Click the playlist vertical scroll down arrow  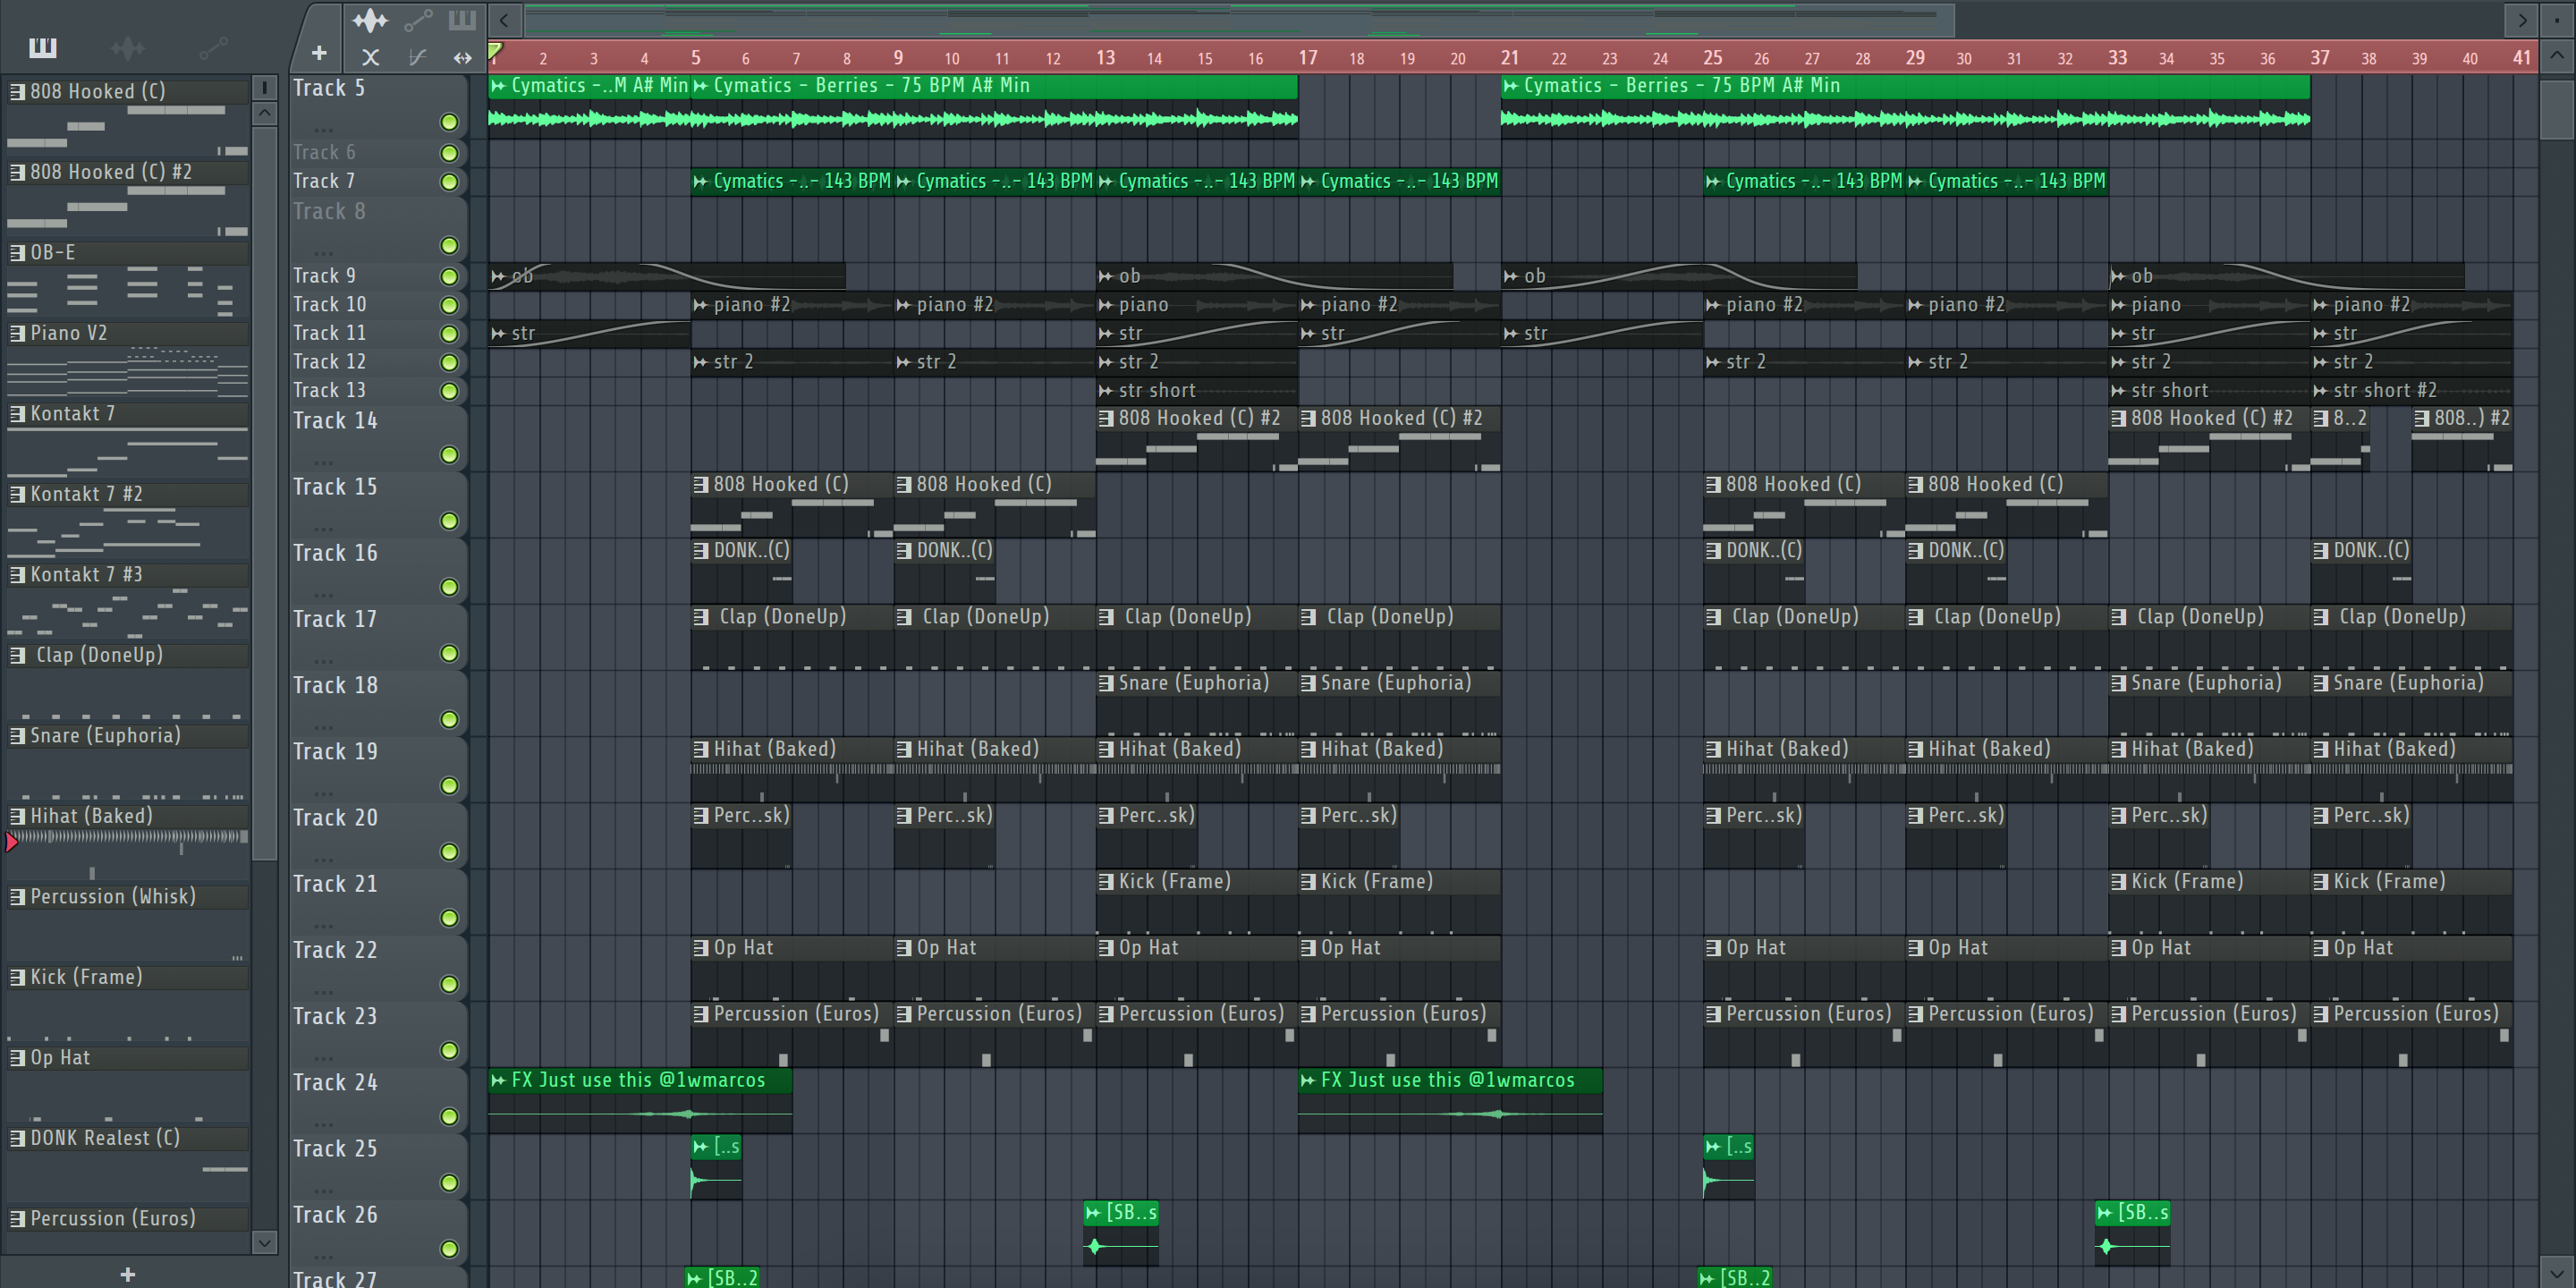[2557, 1273]
